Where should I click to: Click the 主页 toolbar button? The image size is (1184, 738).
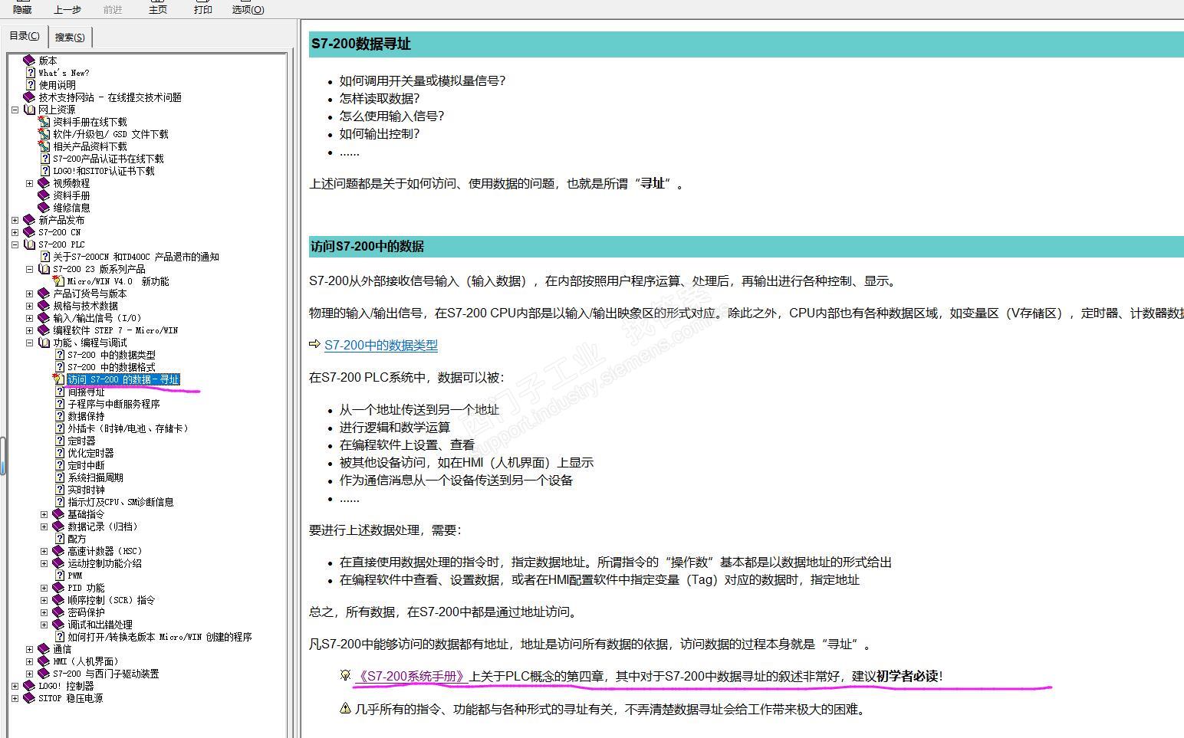pos(158,9)
